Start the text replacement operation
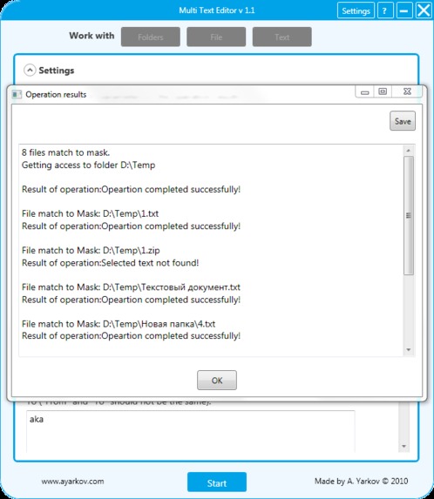434x499 pixels. click(217, 482)
